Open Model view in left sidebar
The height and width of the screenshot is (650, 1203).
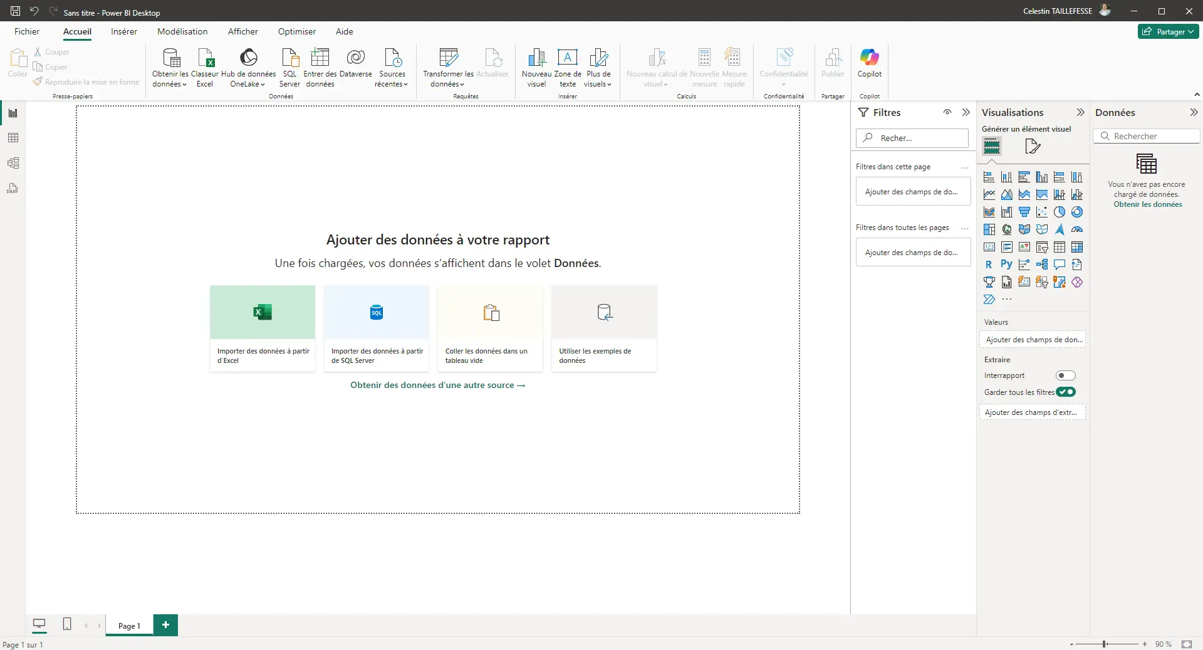click(13, 163)
